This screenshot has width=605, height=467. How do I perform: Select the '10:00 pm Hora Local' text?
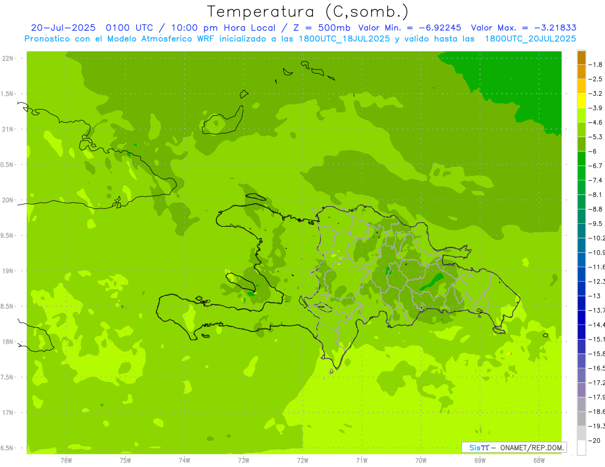[222, 28]
